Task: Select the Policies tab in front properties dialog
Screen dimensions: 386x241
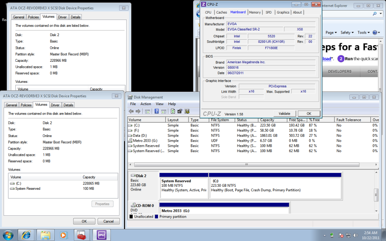Action: pyautogui.click(x=26, y=105)
